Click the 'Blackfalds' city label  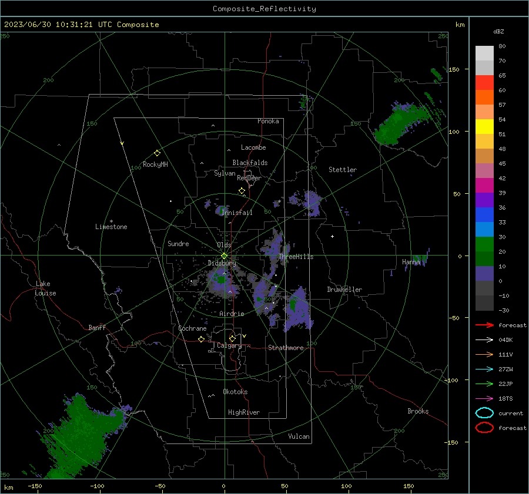250,163
